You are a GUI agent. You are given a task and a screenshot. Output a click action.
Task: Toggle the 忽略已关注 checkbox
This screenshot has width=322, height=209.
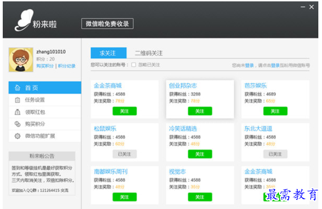[x=134, y=65]
